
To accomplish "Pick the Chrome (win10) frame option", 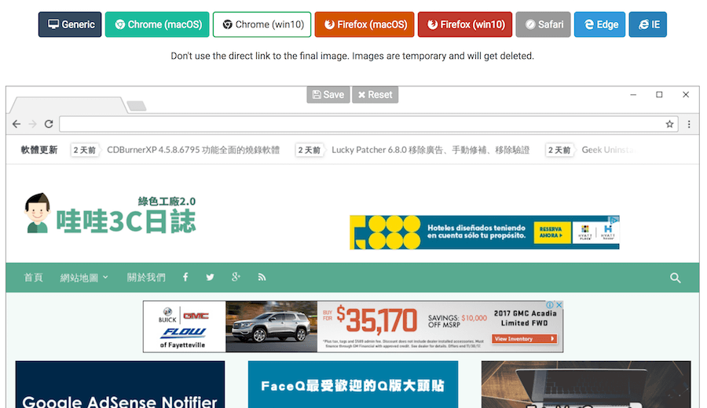I will (262, 24).
